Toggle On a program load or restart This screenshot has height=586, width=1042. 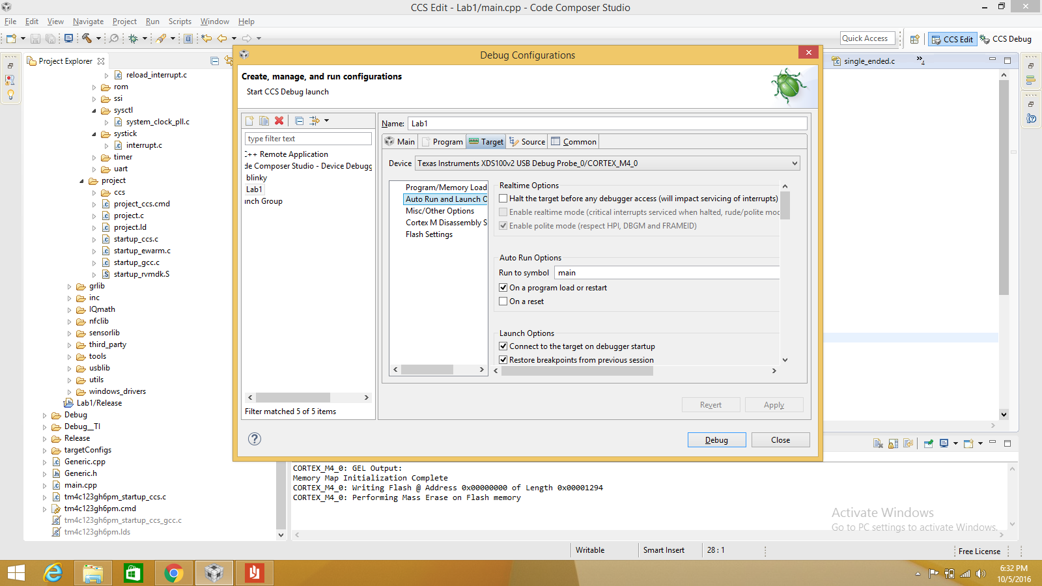pos(503,287)
